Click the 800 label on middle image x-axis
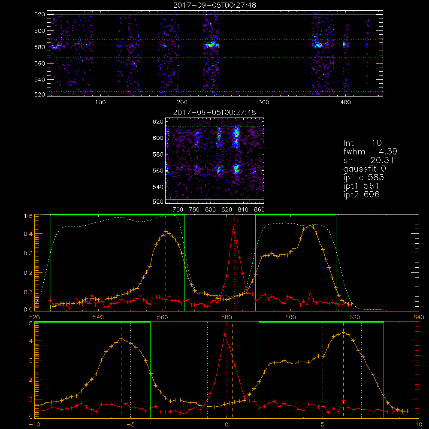Screen dimensions: 429x429 (x=210, y=210)
